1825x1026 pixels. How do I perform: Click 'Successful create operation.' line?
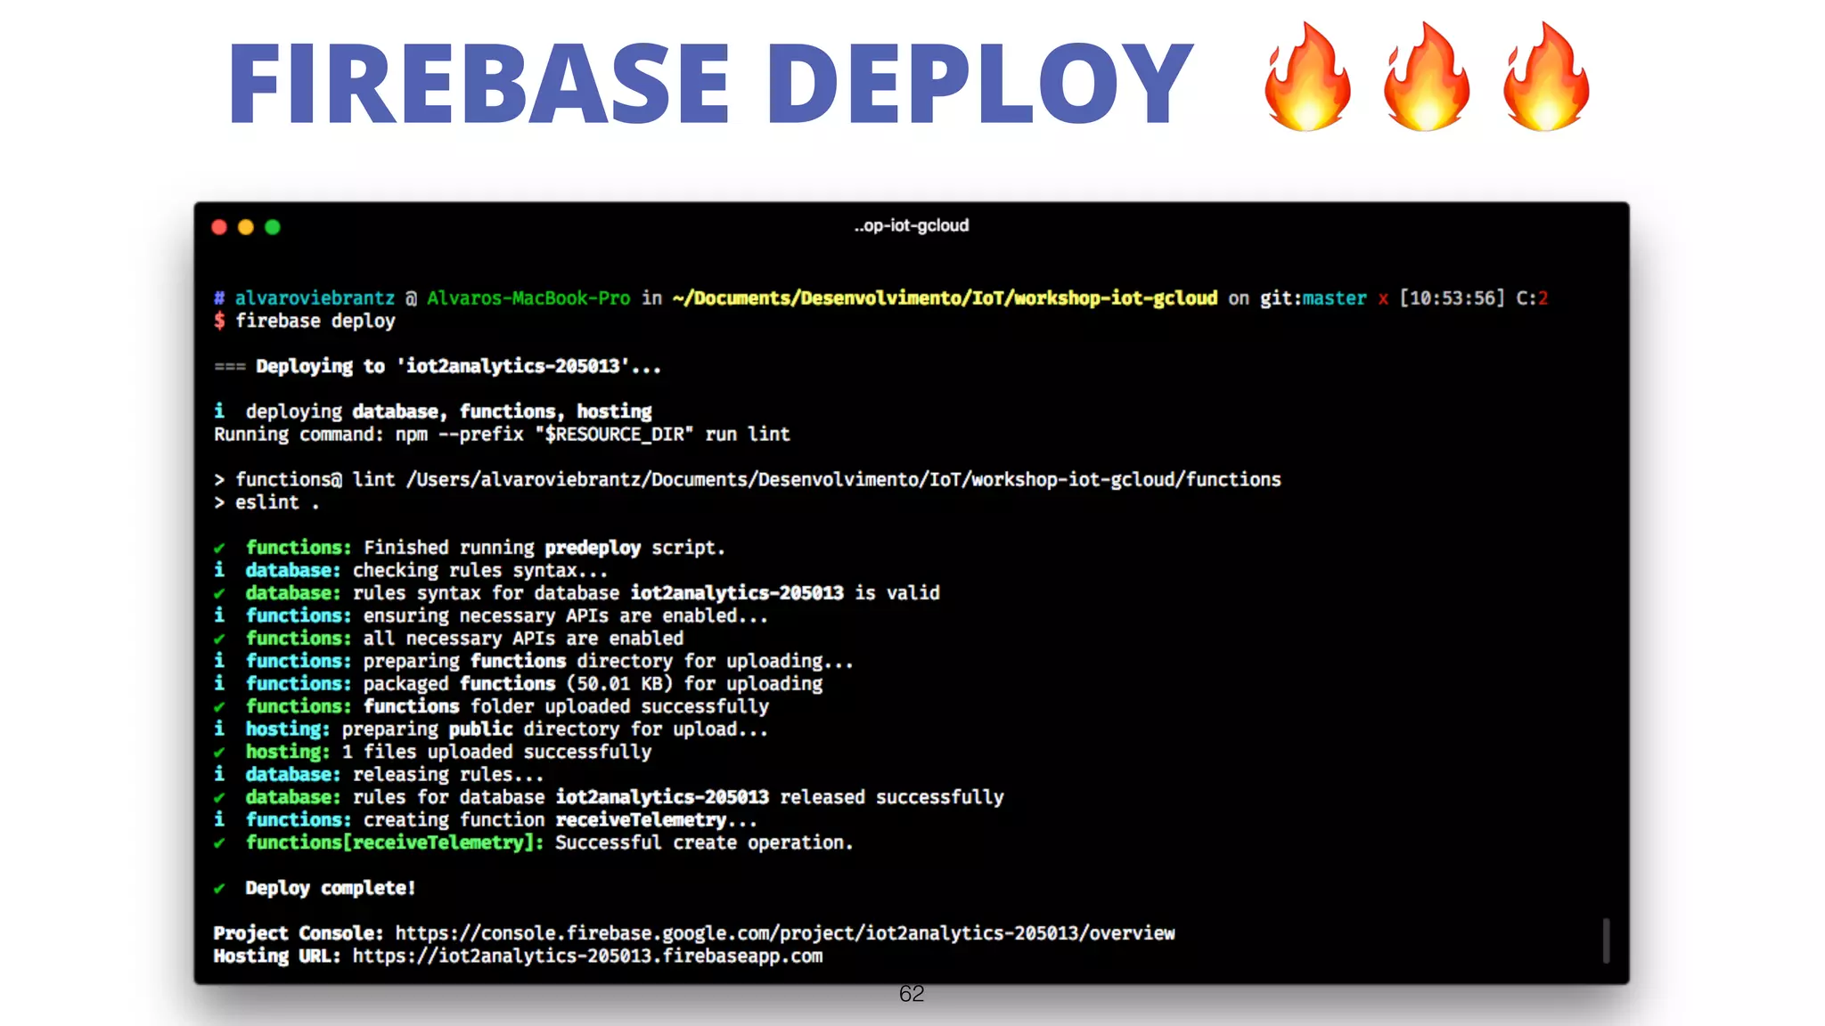tap(534, 843)
